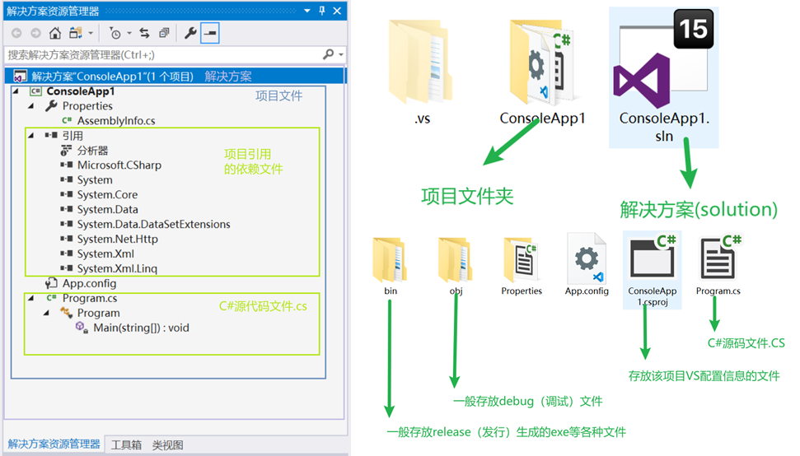This screenshot has width=800, height=456.
Task: Open the window position dropdown in title bar
Action: (x=307, y=11)
